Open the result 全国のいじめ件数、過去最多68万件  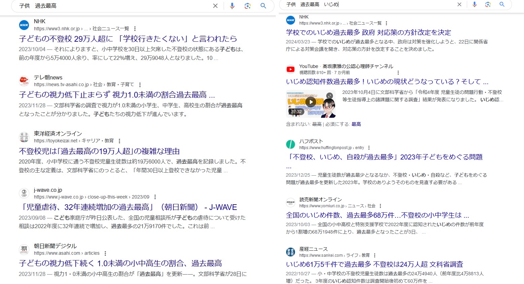[377, 215]
